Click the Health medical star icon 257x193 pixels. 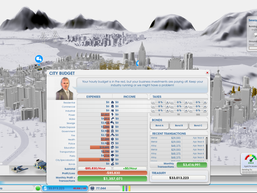pos(112,139)
